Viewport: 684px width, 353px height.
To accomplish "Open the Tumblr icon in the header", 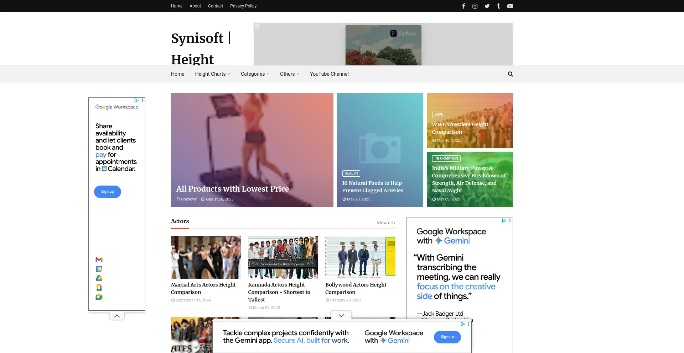I will pos(498,6).
